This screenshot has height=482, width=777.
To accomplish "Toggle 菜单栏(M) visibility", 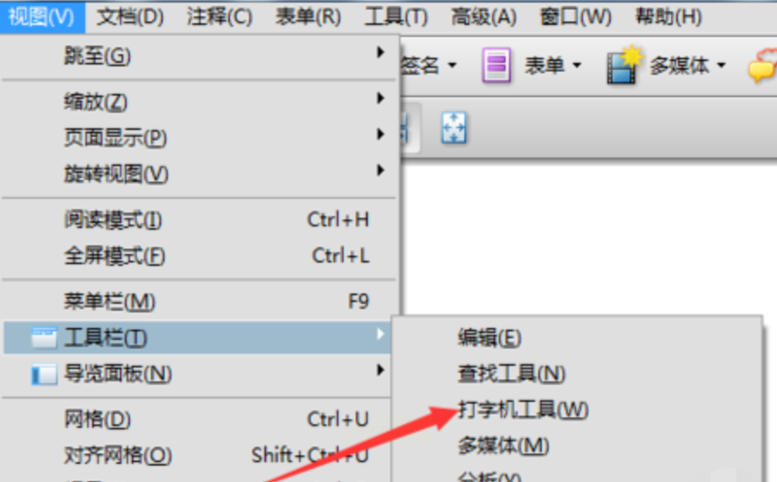I will click(199, 301).
